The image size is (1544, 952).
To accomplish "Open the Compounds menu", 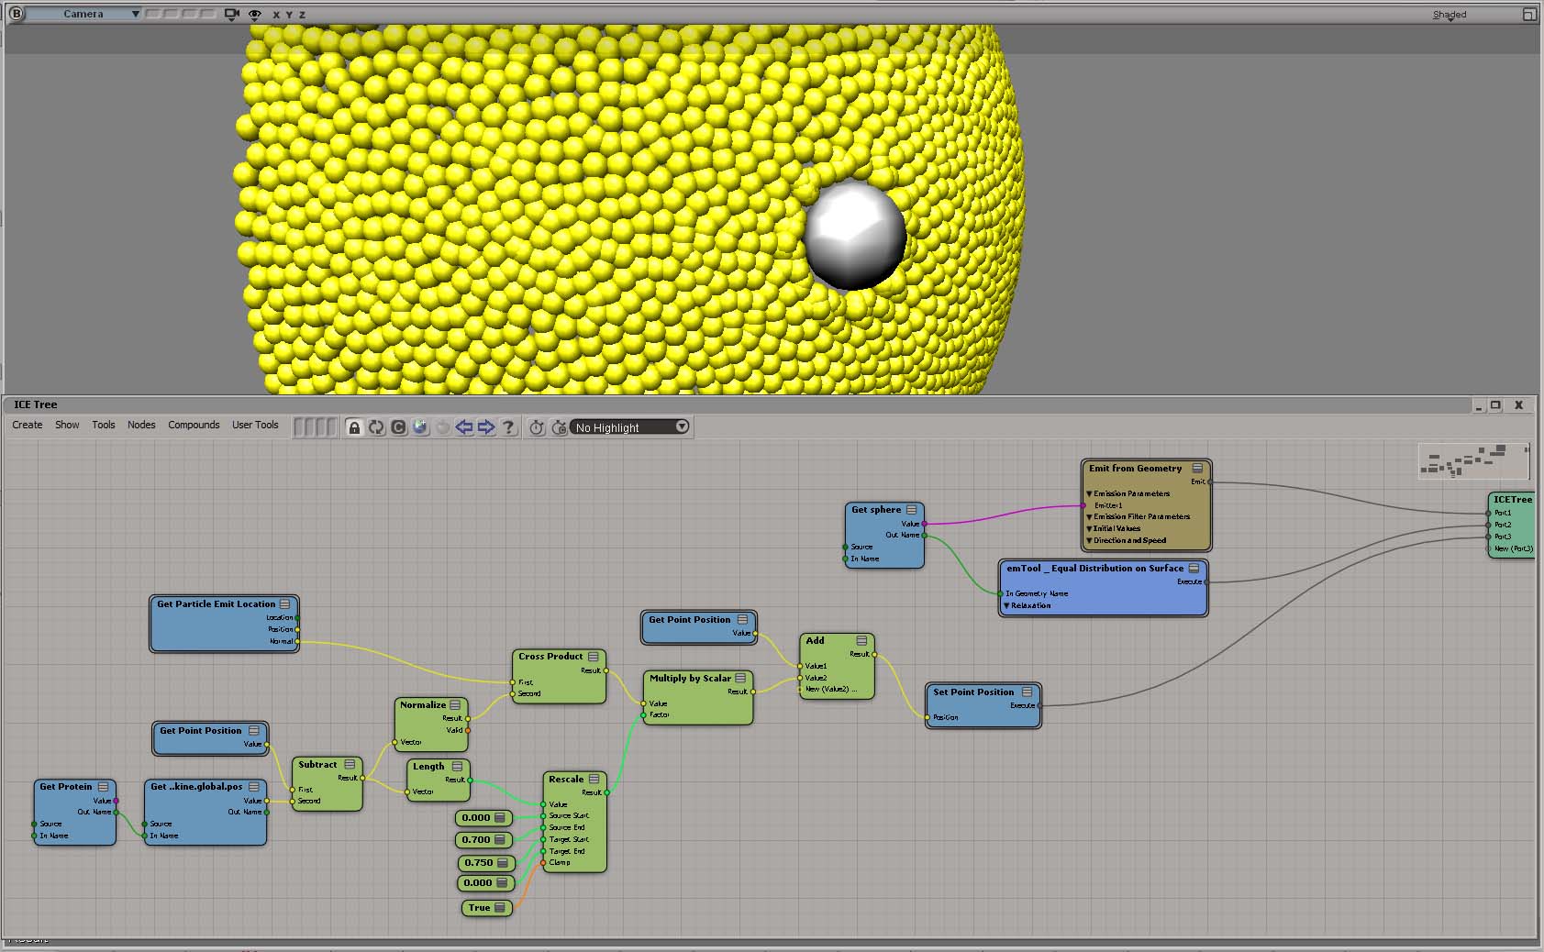I will pyautogui.click(x=194, y=425).
